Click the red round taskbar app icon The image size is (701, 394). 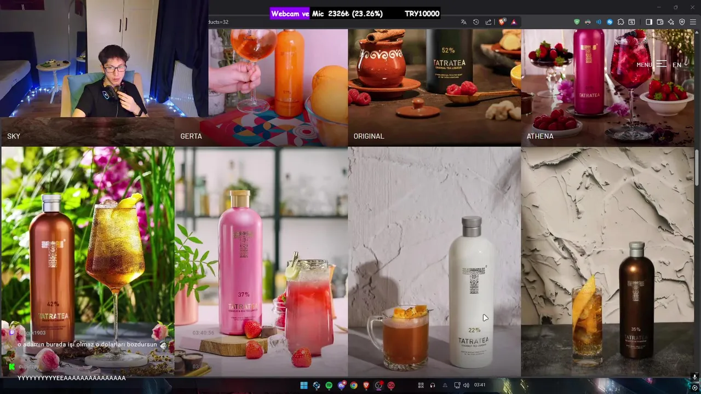coord(391,385)
